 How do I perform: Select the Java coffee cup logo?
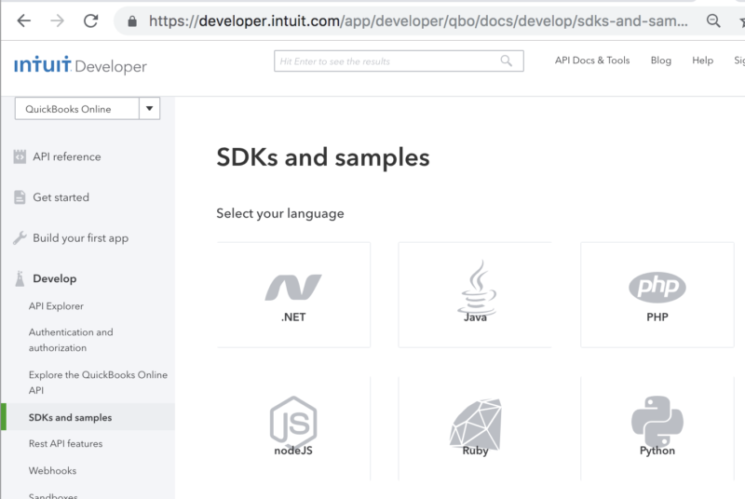point(477,287)
